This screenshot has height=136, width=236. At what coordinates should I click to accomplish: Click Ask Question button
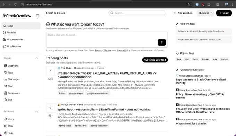[183, 13]
